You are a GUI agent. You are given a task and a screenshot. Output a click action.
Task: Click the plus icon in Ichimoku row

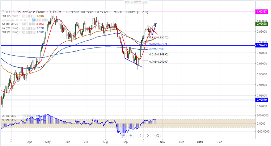[x=43, y=20]
